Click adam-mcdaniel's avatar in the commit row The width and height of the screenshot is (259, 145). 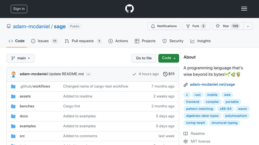pyautogui.click(x=13, y=74)
